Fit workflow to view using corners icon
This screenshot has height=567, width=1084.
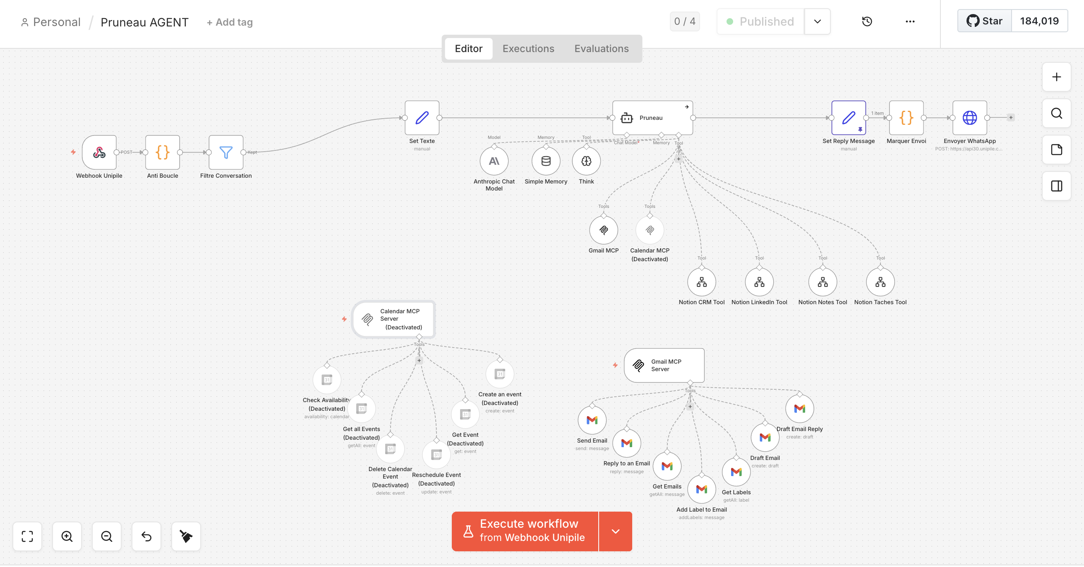coord(27,536)
